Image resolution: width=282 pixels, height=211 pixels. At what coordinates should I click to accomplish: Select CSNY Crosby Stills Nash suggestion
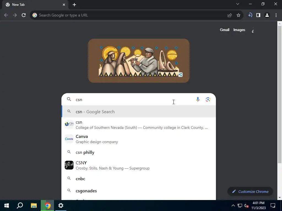click(x=139, y=165)
